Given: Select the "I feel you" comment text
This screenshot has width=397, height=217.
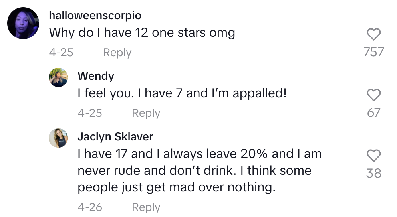Looking at the screenshot, I should pos(182,93).
